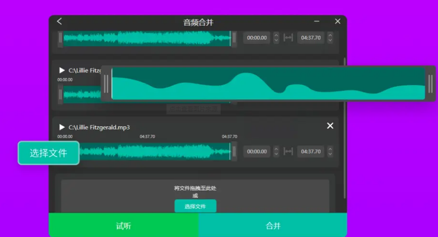Screen dimensions: 438x237
Task: Decrease the last track's end time
Action: 330,154
